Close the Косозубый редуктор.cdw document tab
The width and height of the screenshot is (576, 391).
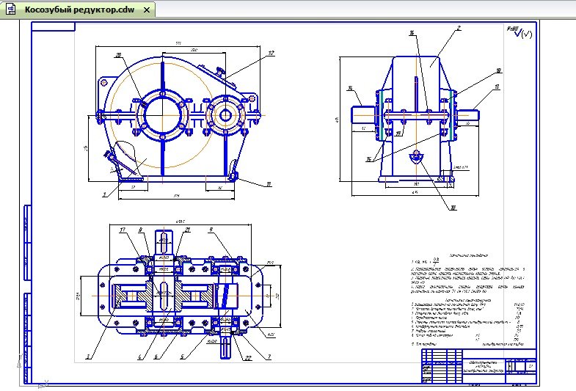[146, 10]
